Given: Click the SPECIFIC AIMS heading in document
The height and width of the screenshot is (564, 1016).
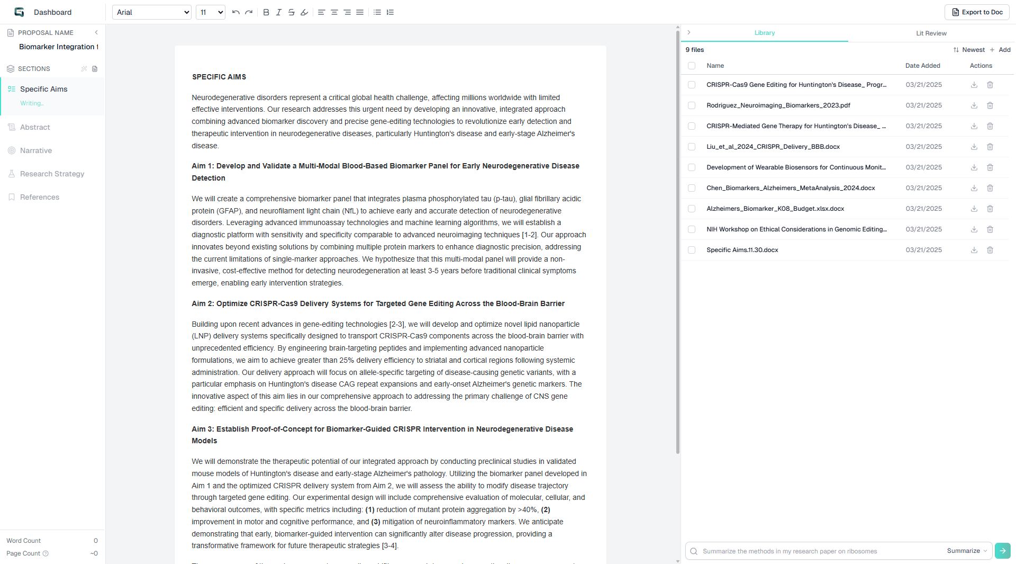Looking at the screenshot, I should 219,77.
